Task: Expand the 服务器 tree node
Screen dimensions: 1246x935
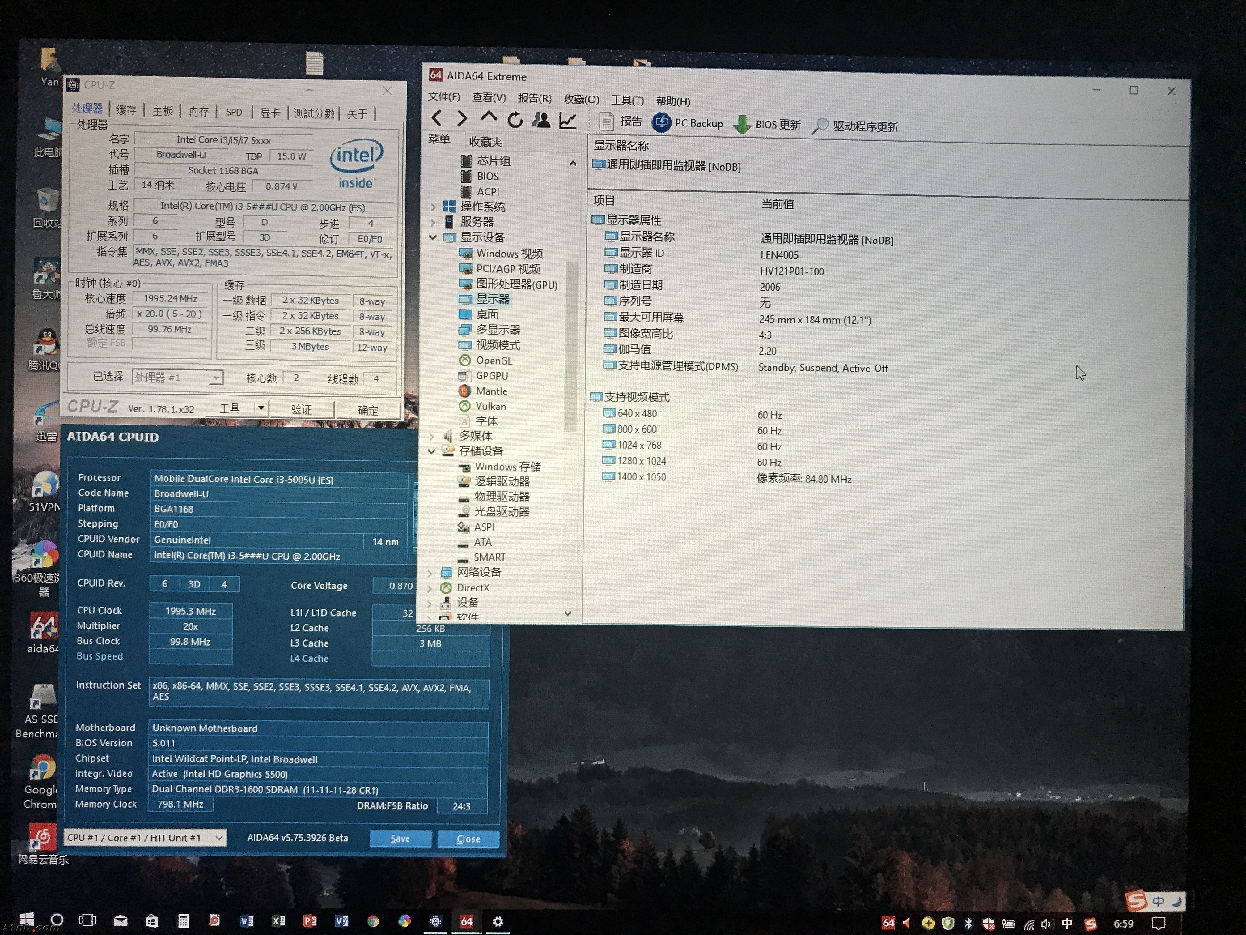Action: pos(433,222)
